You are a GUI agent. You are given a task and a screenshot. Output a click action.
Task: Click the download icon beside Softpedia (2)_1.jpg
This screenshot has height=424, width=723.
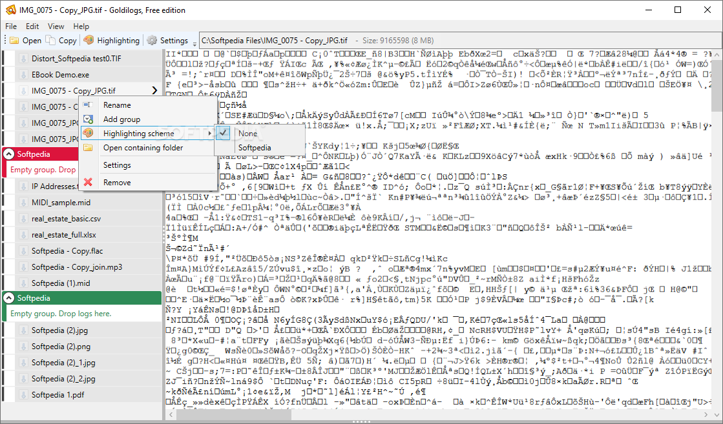(x=23, y=362)
